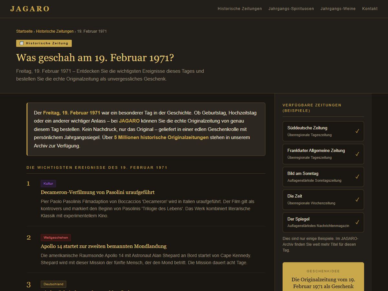Click page title Was geschah am 19. Februar 1971?

pos(95,58)
